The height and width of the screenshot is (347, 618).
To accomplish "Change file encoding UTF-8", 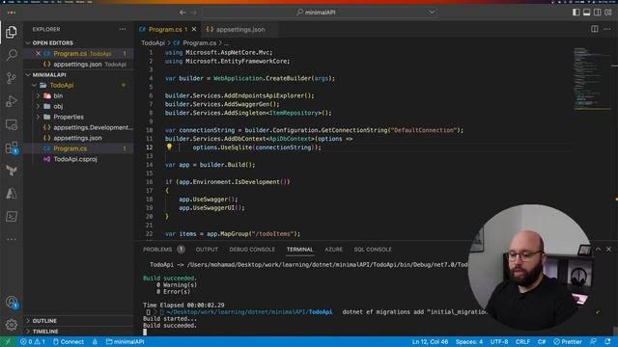I will pos(499,341).
